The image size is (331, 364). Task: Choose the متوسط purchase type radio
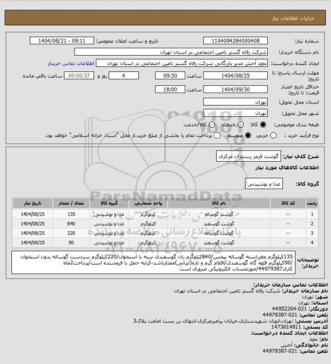[248, 135]
